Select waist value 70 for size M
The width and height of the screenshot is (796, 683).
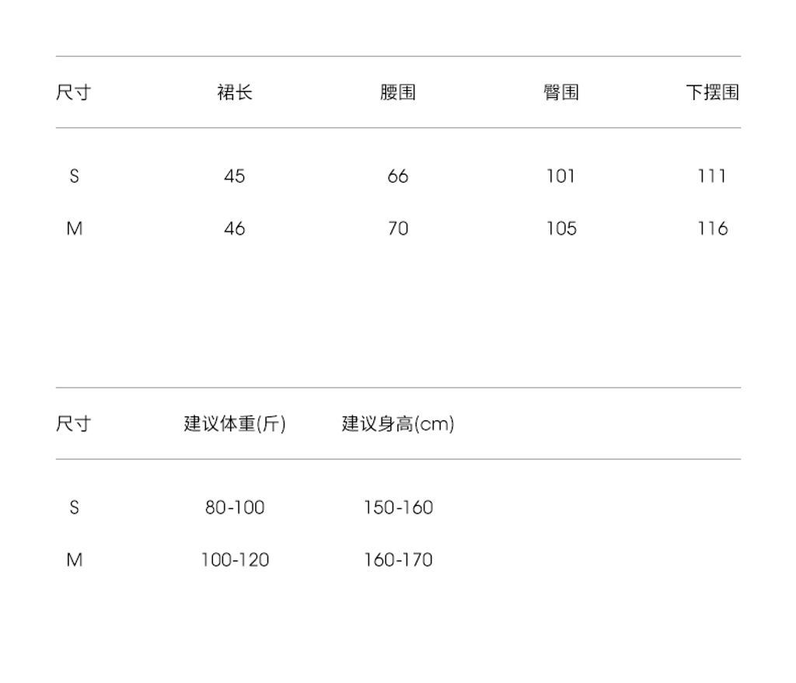pos(397,228)
